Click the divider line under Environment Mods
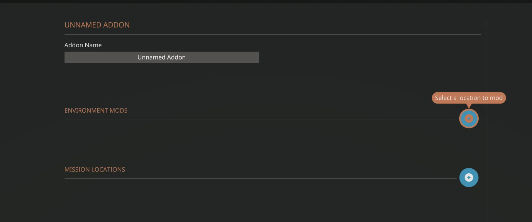 [258, 119]
